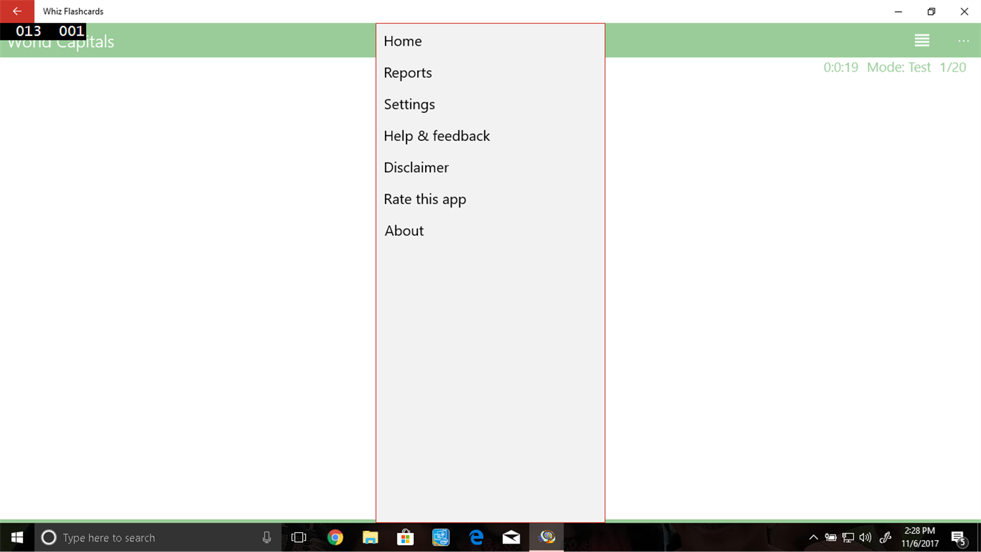
Task: Open the ellipsis more options icon
Action: pos(963,40)
